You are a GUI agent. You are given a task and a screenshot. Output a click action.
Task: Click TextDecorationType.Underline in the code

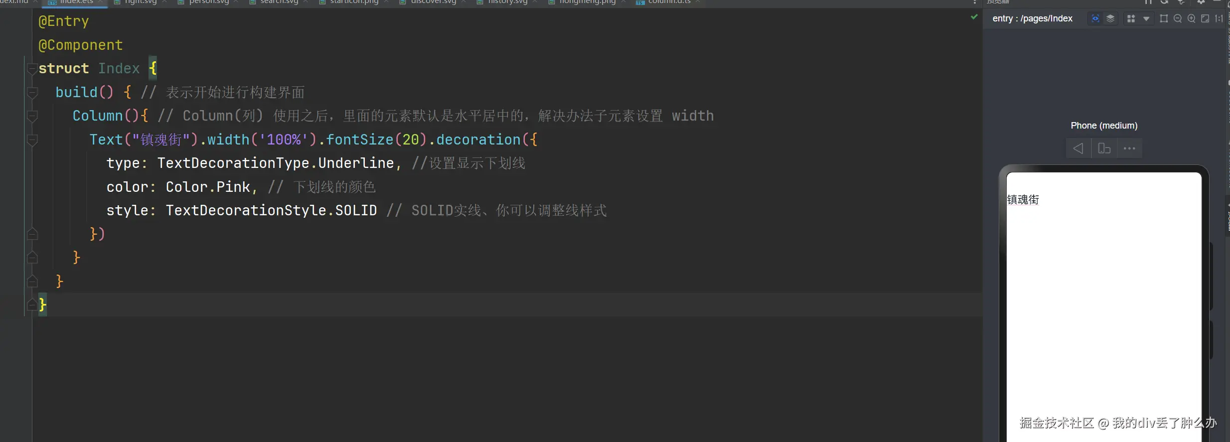[276, 163]
